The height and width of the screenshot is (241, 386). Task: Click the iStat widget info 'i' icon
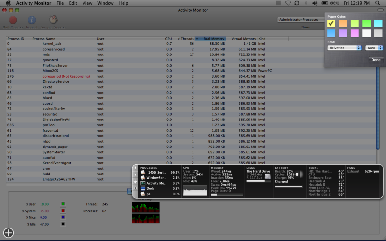tap(135, 168)
